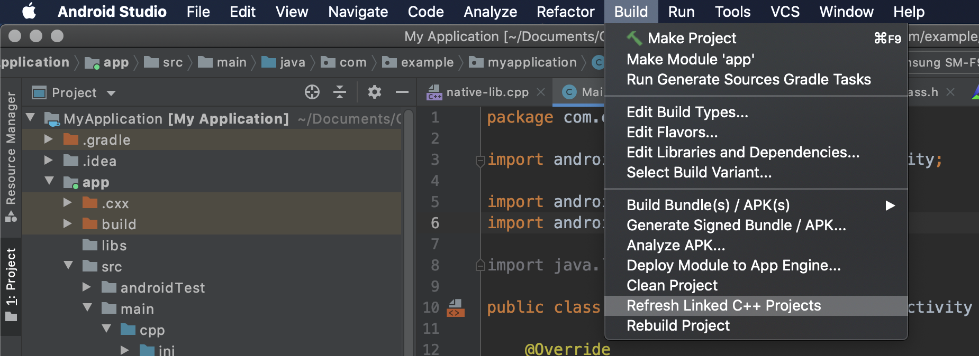Open the Help menu
Viewport: 979px width, 356px height.
pos(909,11)
